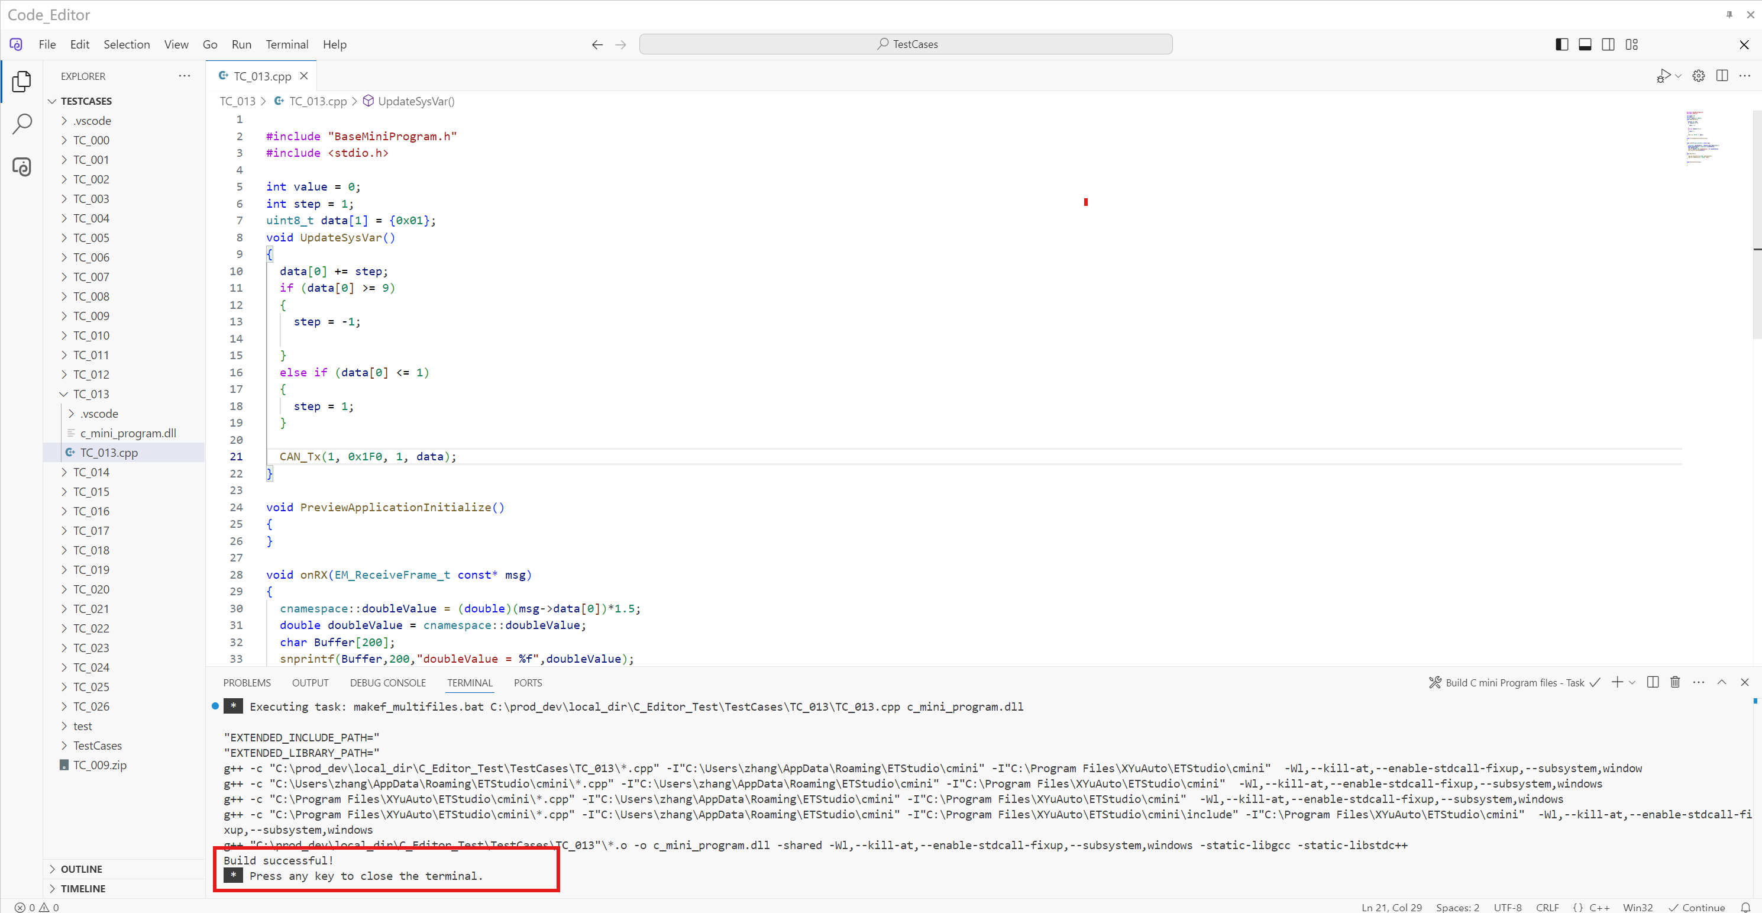This screenshot has width=1762, height=913.
Task: Expand the TC_014 folder
Action: pos(91,472)
